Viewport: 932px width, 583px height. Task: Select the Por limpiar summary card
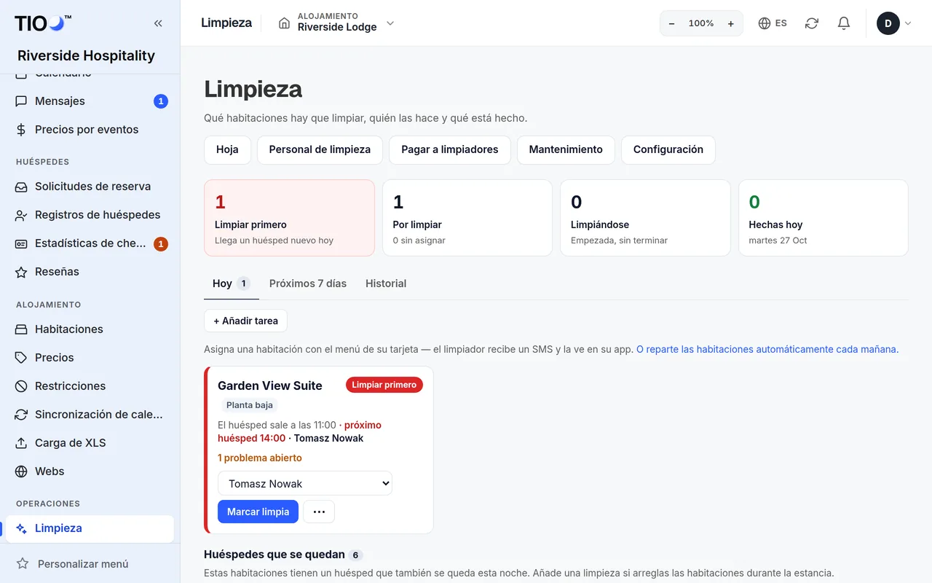(467, 218)
